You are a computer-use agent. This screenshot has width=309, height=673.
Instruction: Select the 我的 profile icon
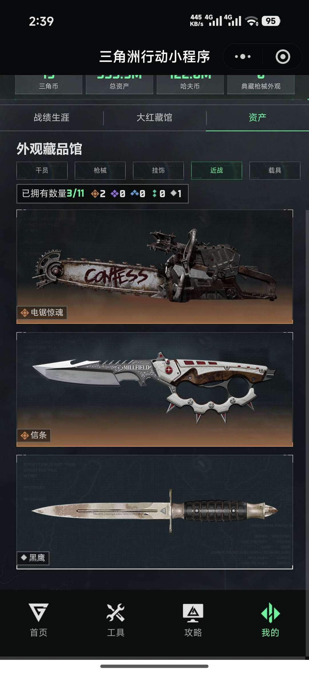pos(270,613)
